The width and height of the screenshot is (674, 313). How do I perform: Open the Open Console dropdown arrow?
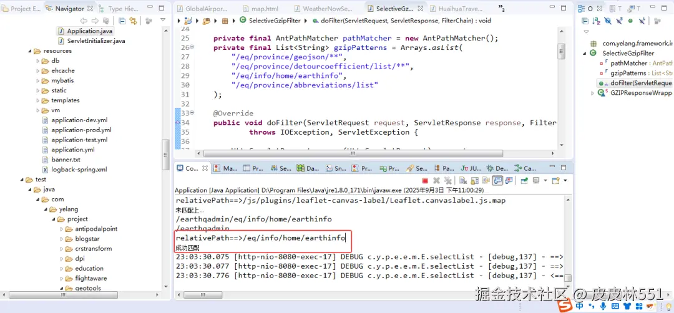pyautogui.click(x=565, y=181)
